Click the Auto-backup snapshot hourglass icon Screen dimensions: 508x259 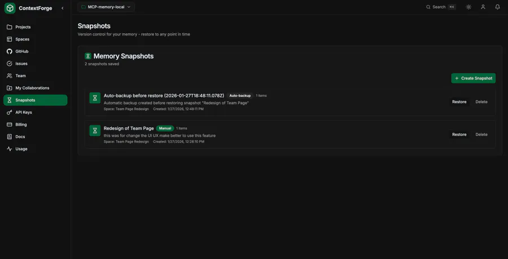[95, 98]
